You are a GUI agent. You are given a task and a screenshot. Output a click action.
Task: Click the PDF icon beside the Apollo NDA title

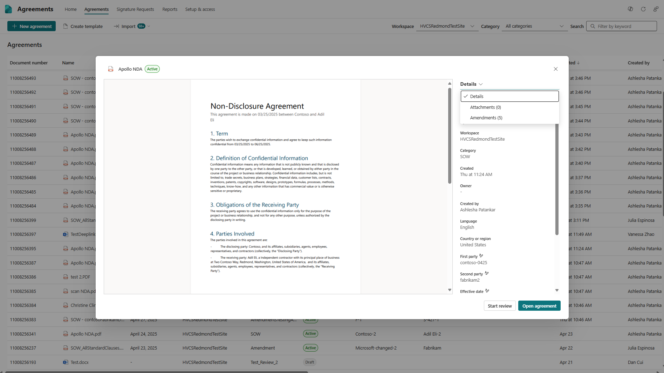tap(111, 69)
